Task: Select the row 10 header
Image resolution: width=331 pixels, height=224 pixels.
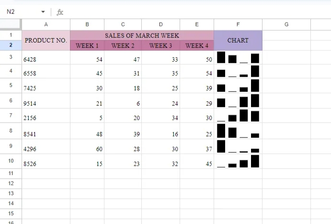Action: point(11,161)
